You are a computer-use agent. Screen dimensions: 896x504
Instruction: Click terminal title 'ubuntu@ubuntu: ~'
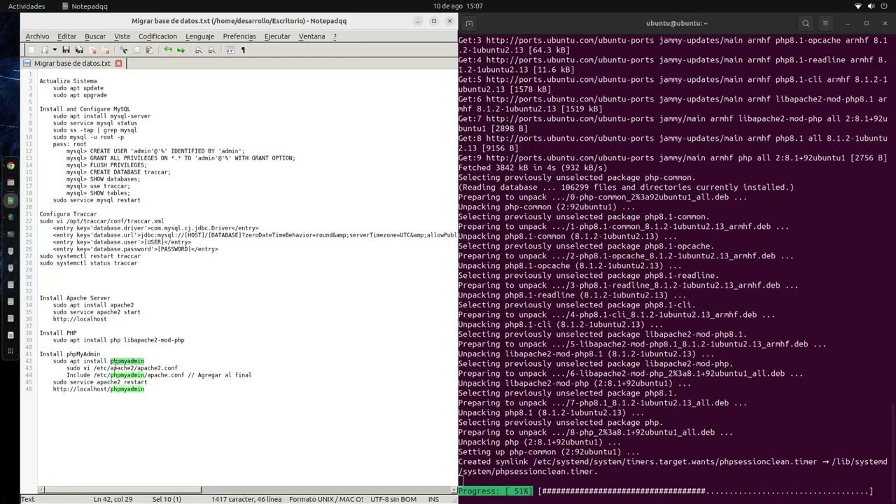pyautogui.click(x=676, y=23)
